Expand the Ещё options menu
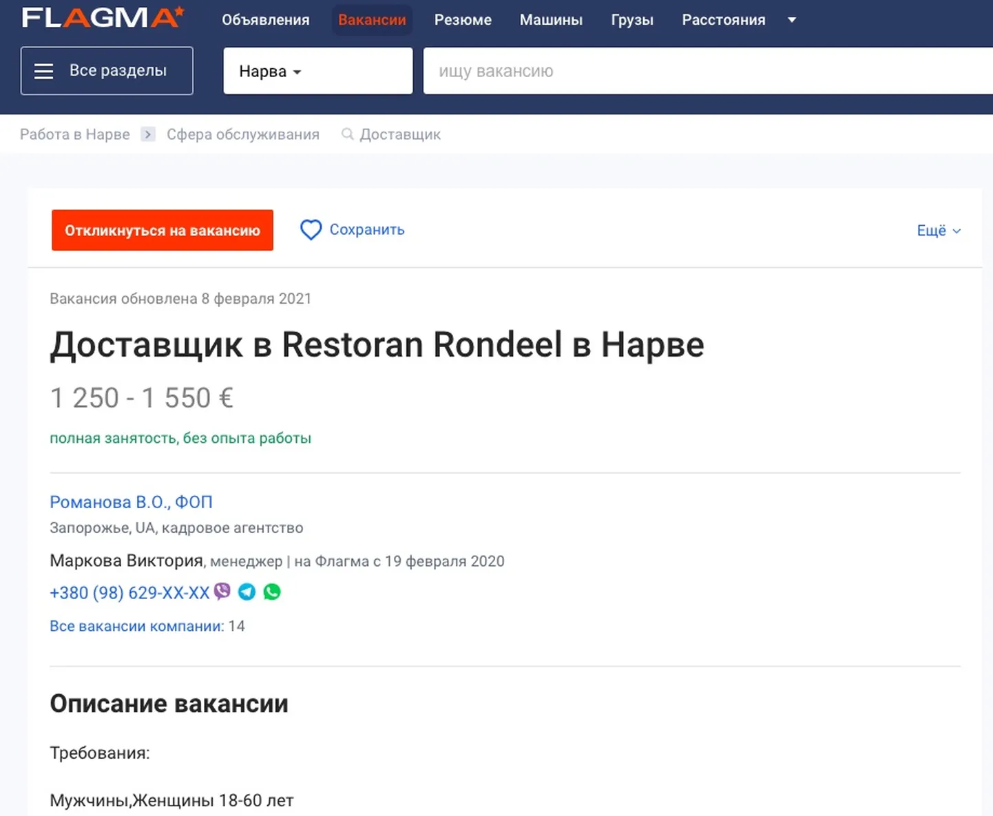Image resolution: width=993 pixels, height=816 pixels. tap(939, 231)
